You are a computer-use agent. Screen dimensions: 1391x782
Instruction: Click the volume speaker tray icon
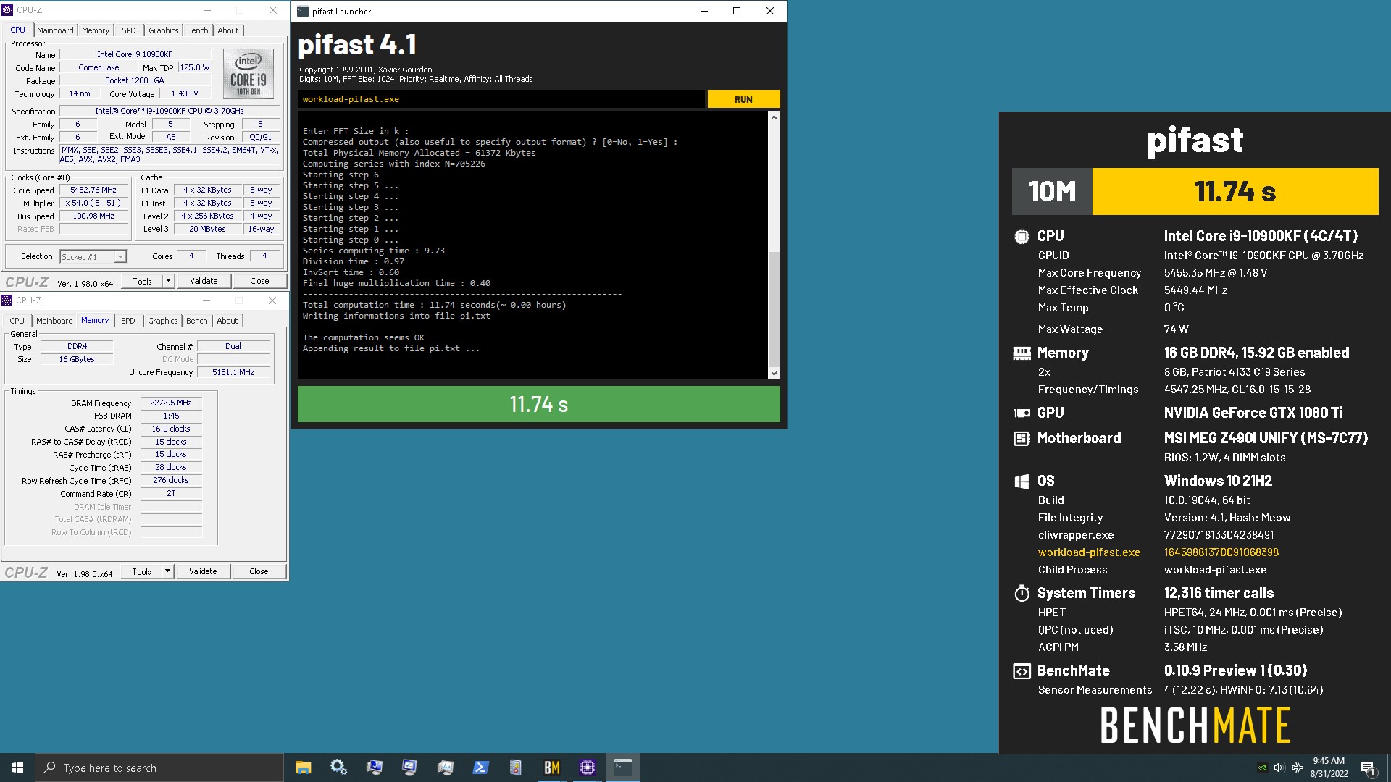1279,768
